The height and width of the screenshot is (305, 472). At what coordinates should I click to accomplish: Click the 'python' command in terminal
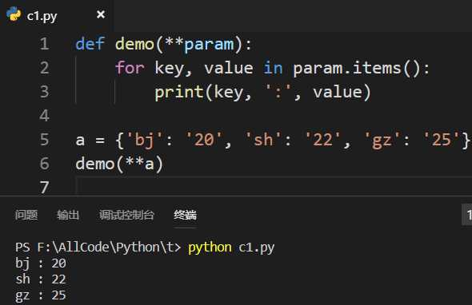[210, 248]
